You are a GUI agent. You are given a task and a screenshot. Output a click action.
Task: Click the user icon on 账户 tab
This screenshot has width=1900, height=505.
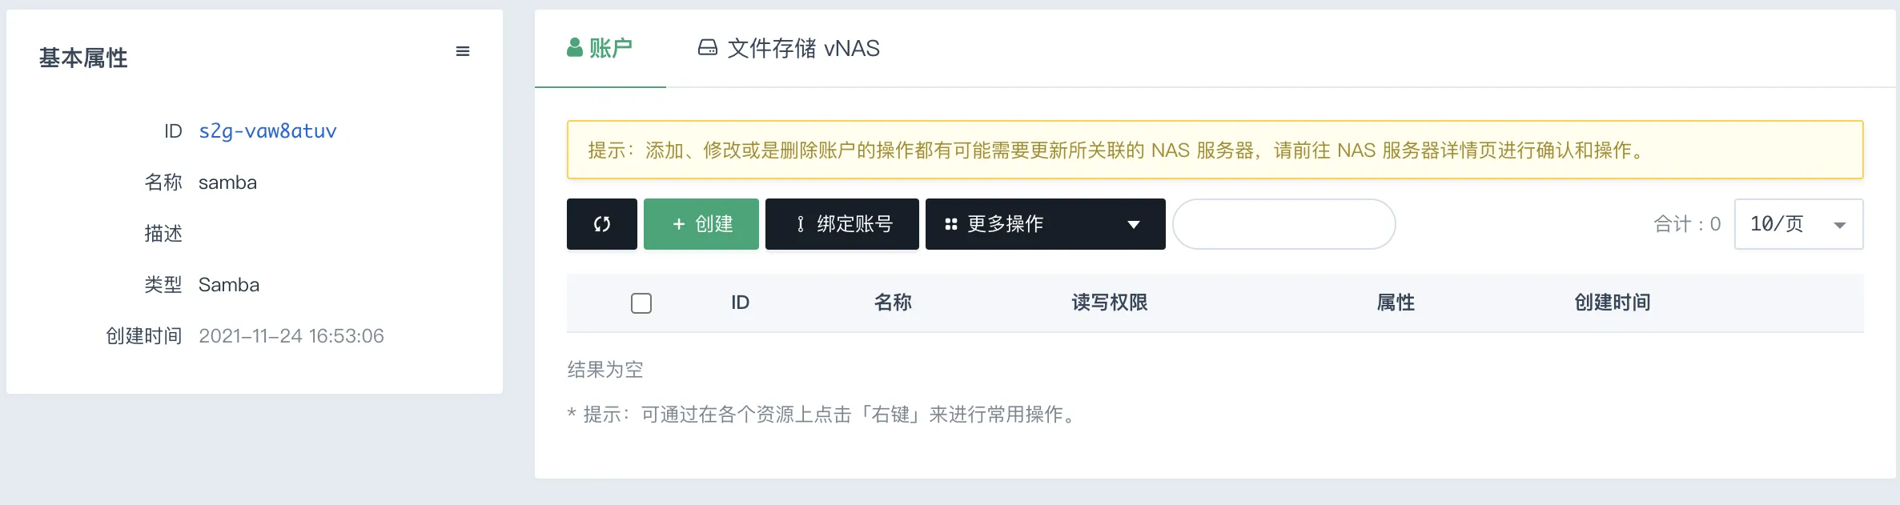click(x=575, y=48)
